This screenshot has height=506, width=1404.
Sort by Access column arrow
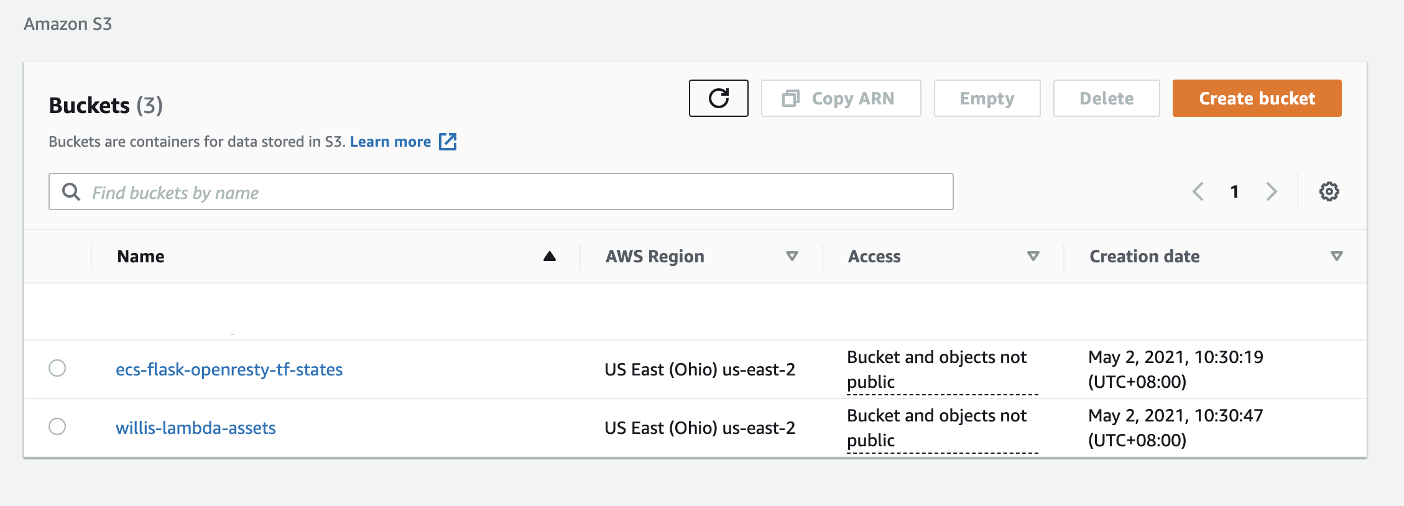(x=1033, y=256)
